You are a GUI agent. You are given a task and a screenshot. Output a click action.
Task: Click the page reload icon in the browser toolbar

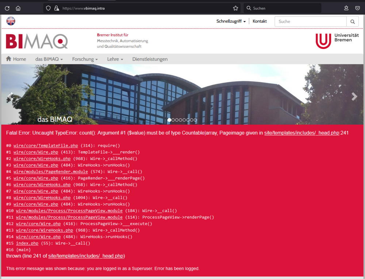7,8
